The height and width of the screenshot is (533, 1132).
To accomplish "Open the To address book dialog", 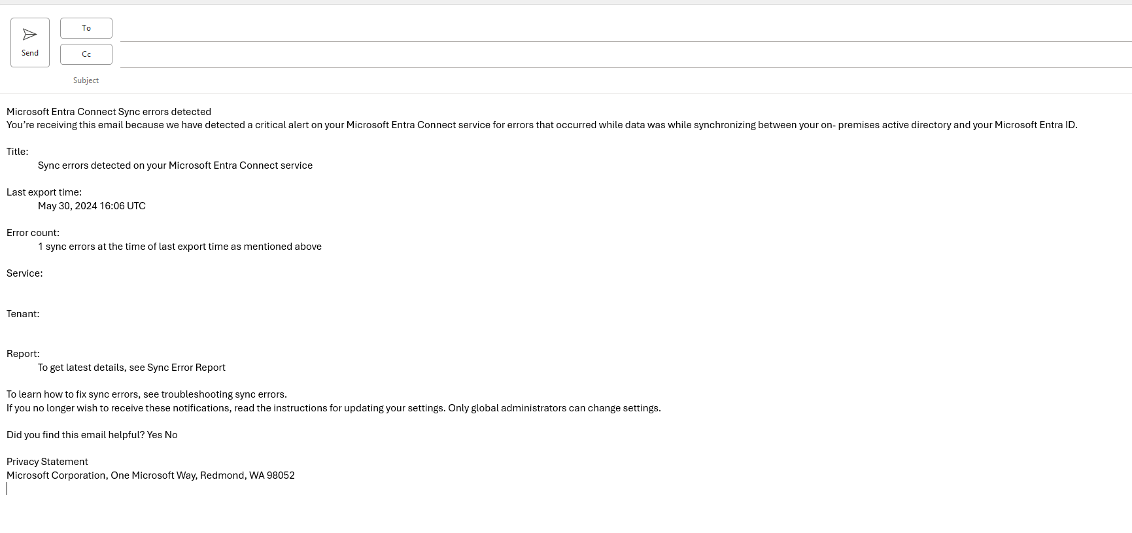I will [86, 27].
